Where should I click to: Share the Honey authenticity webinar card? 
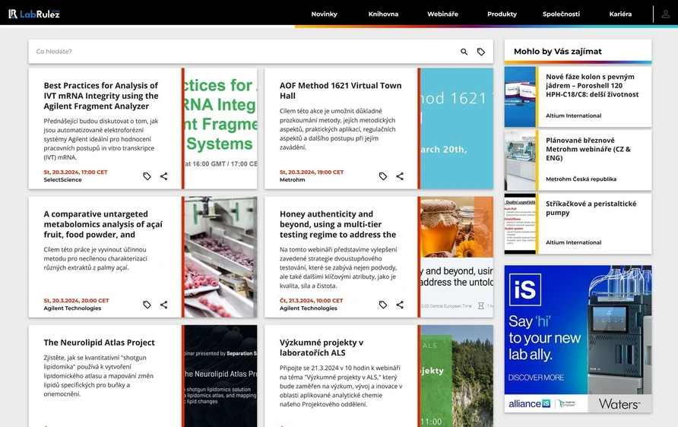click(400, 304)
